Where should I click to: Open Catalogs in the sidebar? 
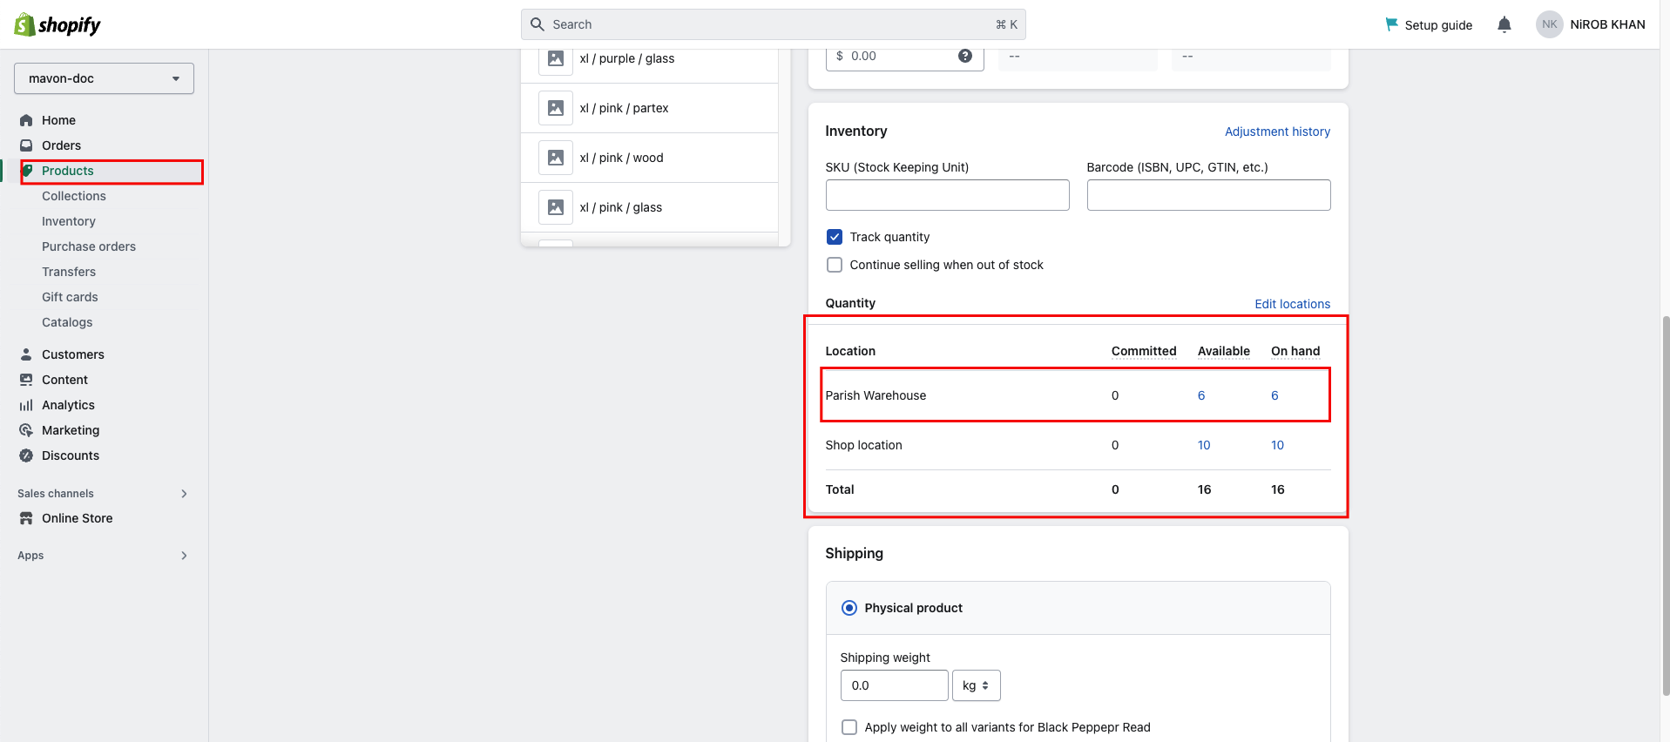67,322
